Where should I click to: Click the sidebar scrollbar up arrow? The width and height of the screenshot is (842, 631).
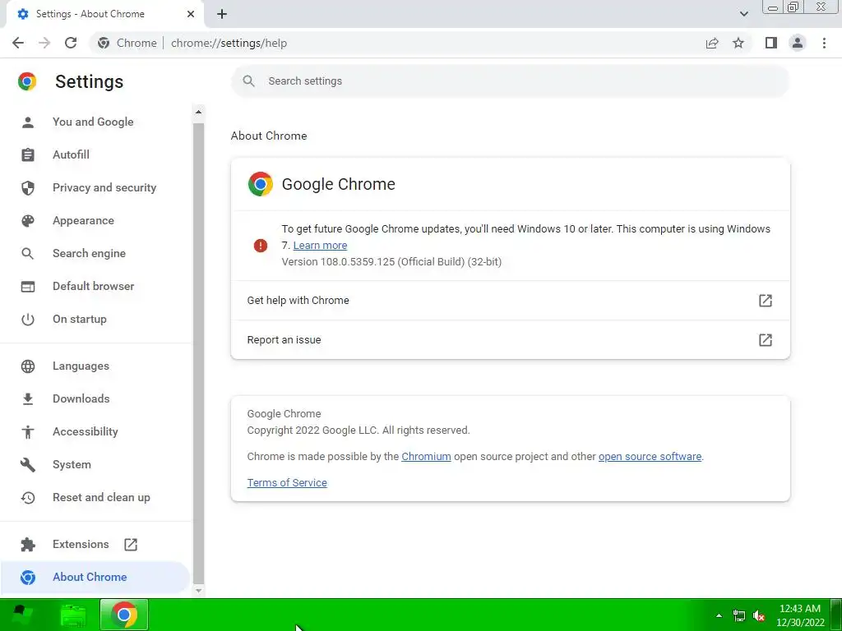[198, 112]
